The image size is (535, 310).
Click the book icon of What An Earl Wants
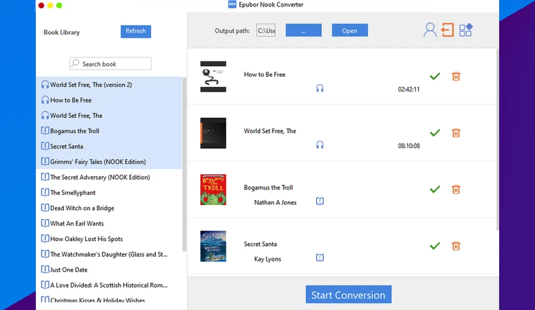tap(45, 223)
